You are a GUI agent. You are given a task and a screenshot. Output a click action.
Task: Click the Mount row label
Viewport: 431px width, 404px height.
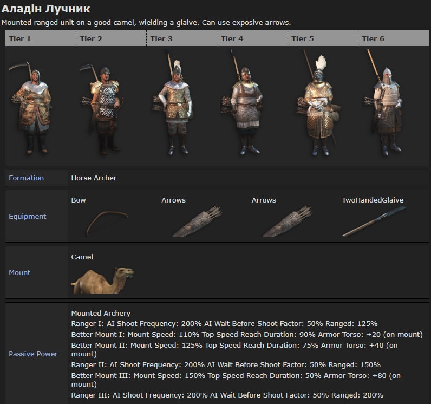19,273
